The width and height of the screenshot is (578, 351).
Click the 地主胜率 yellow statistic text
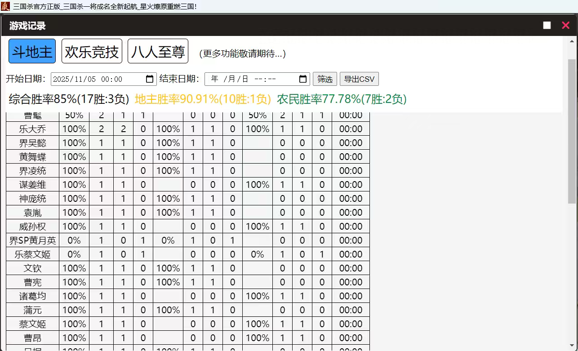click(203, 99)
